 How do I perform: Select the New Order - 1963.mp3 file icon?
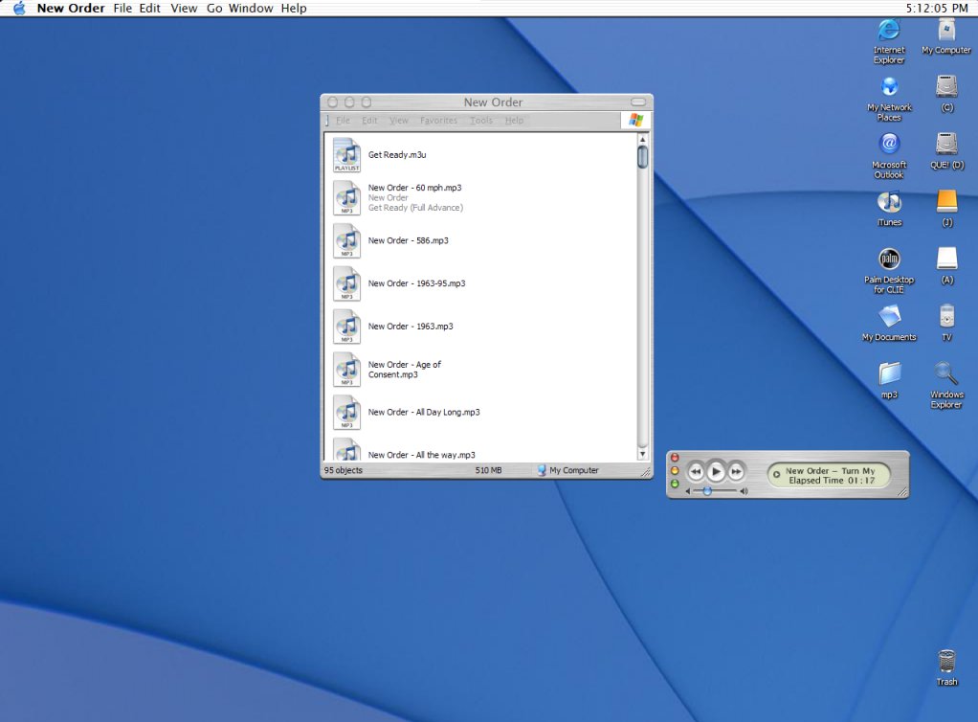[346, 327]
